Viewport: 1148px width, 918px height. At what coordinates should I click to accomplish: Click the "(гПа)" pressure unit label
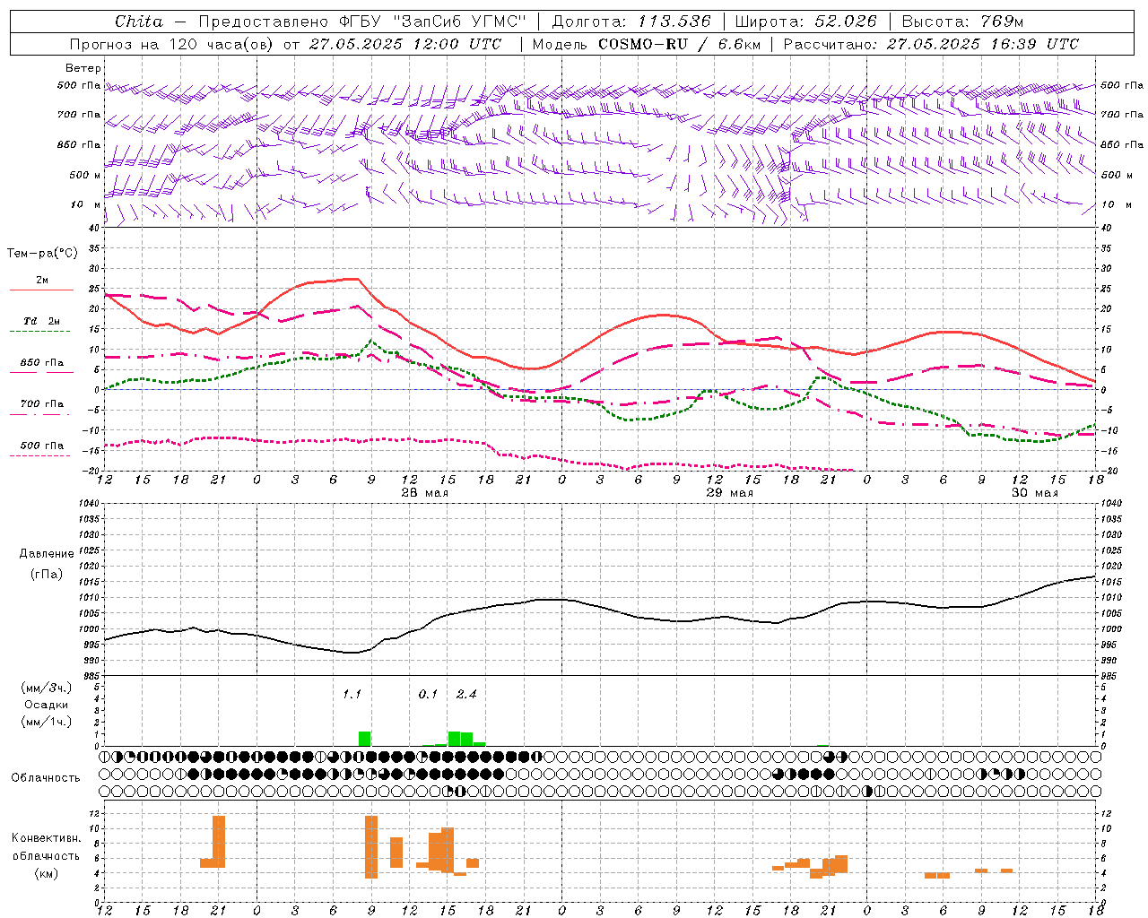coord(47,574)
